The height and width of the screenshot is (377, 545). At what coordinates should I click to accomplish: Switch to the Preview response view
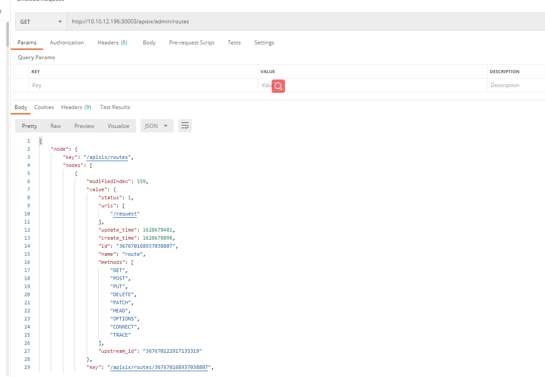coord(84,126)
